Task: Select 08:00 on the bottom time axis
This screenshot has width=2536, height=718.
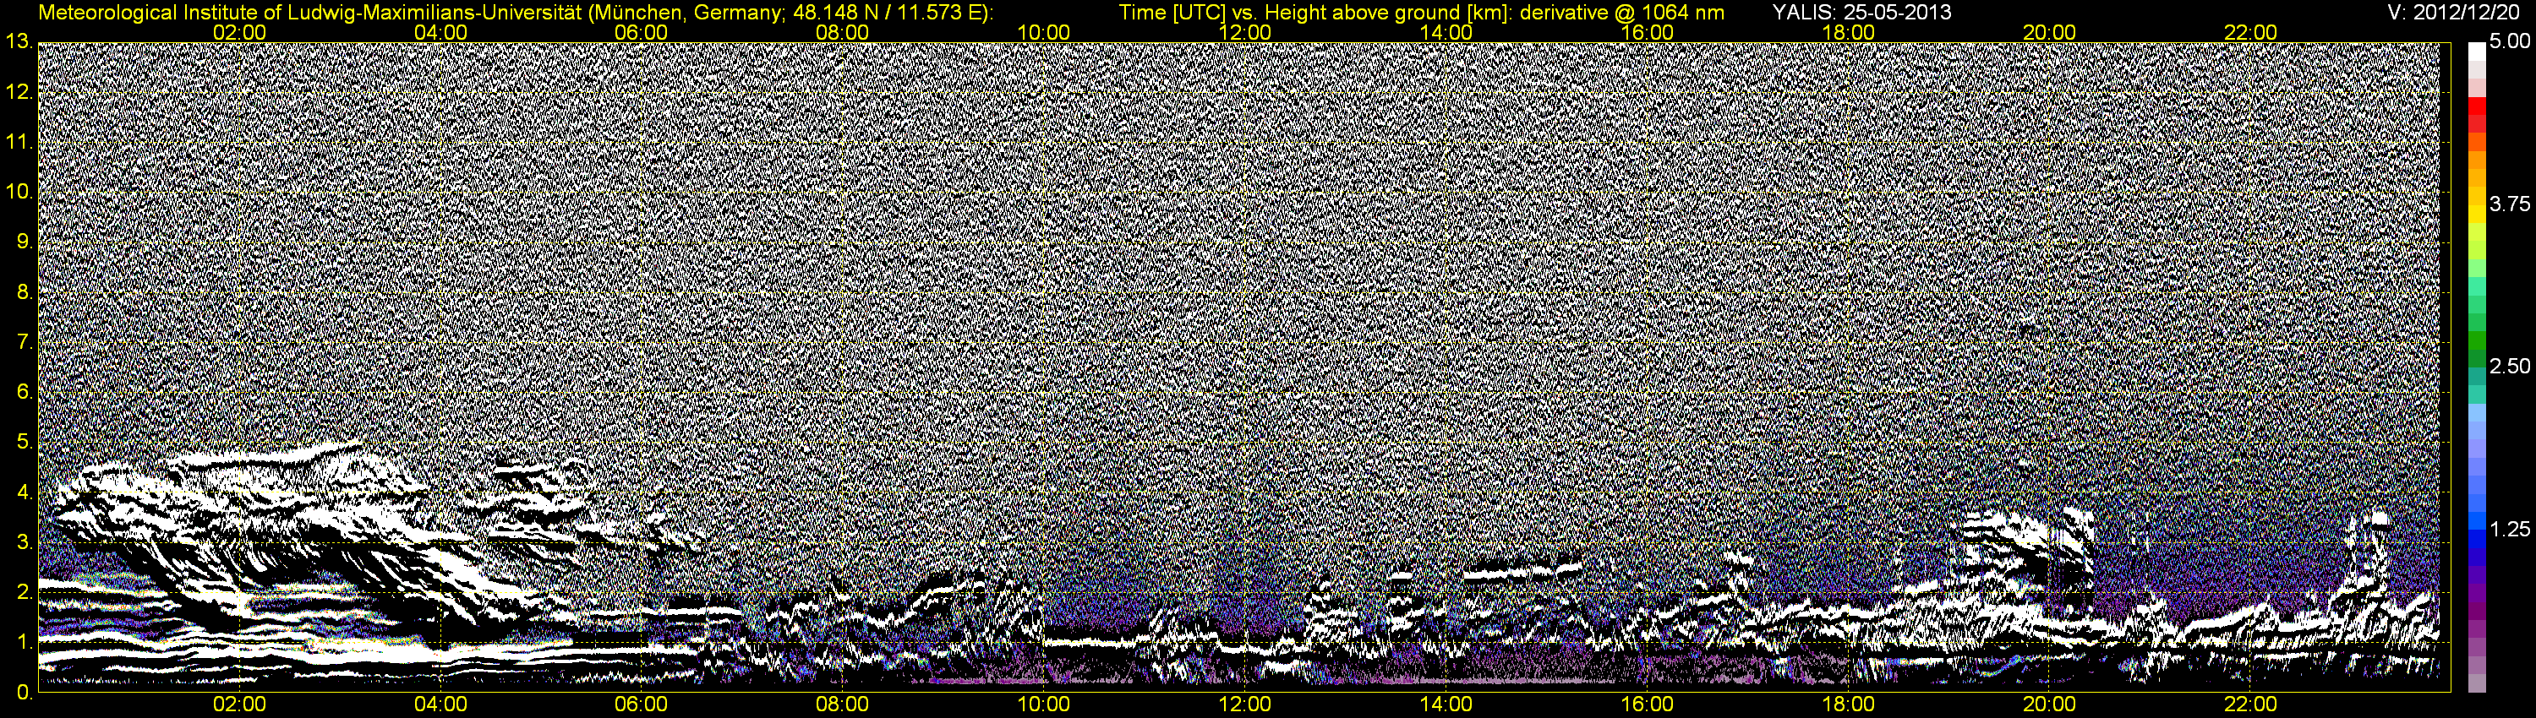Action: tap(843, 704)
